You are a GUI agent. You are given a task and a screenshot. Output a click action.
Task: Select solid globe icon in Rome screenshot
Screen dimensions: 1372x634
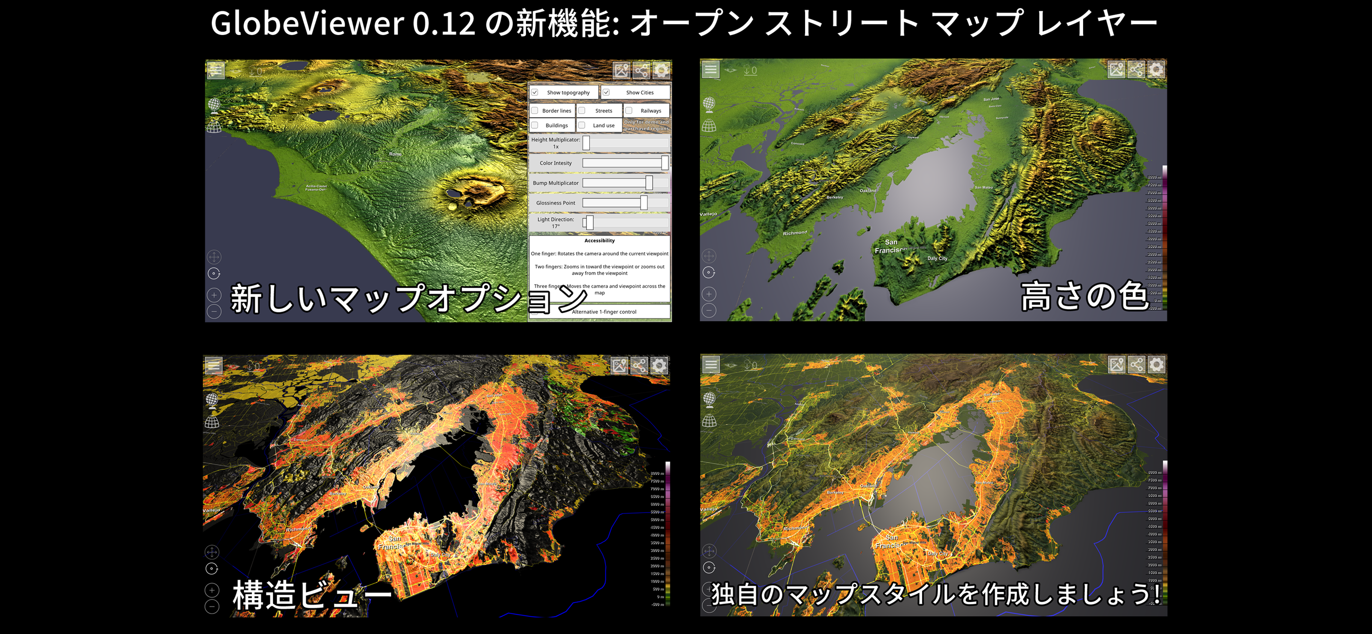[214, 105]
